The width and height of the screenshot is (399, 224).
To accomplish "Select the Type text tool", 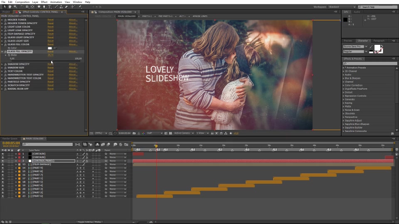I will 49,7.
